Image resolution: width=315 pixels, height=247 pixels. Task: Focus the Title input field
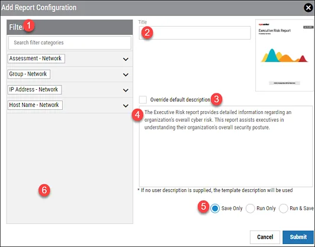(x=195, y=32)
